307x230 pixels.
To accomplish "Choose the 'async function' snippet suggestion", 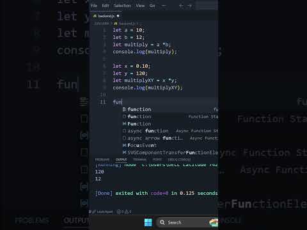I will (x=170, y=131).
